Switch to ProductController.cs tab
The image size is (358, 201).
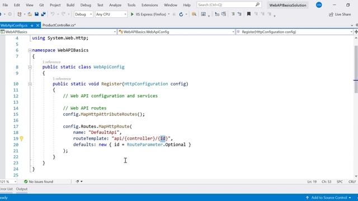[x=59, y=25]
